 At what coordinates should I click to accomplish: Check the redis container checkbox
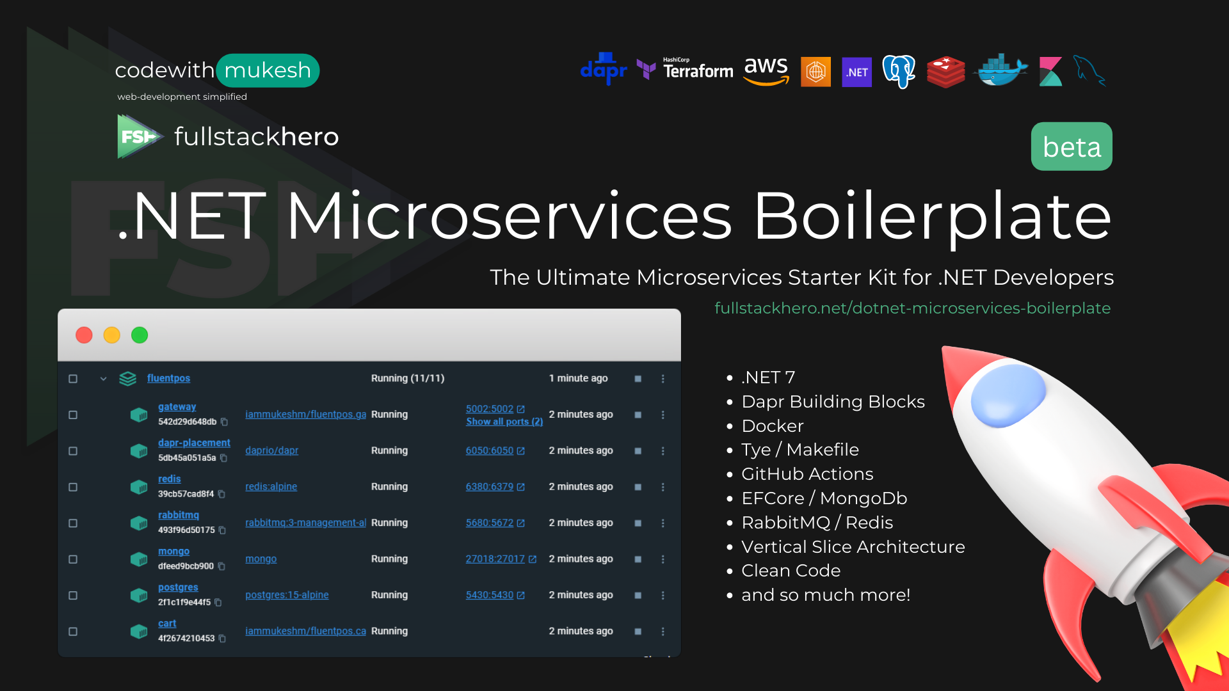coord(73,487)
